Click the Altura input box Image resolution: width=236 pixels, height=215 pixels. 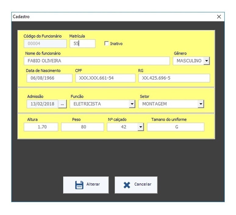coord(41,127)
